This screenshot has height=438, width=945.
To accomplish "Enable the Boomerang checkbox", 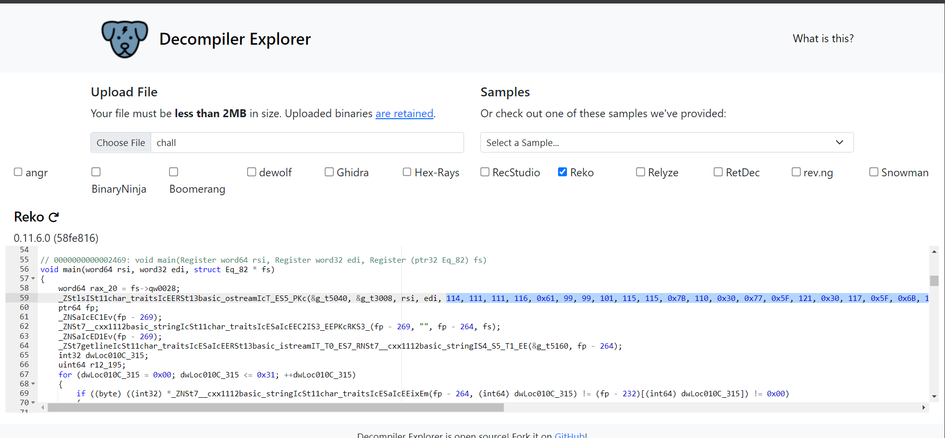I will pos(174,172).
